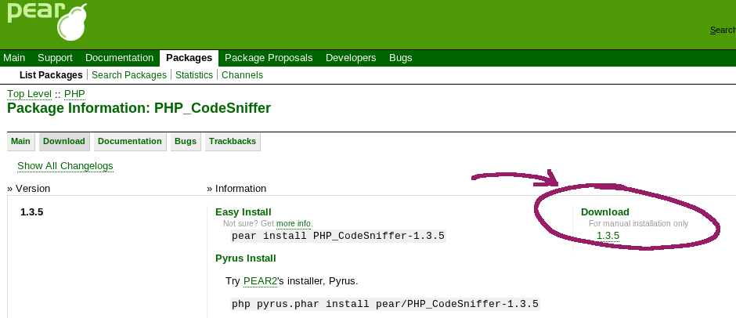Viewport: 736px width, 318px height.
Task: Click the PEAR pear logo
Action: 47,20
